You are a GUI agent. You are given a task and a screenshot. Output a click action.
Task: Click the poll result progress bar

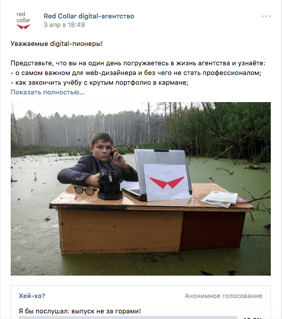click(128, 317)
